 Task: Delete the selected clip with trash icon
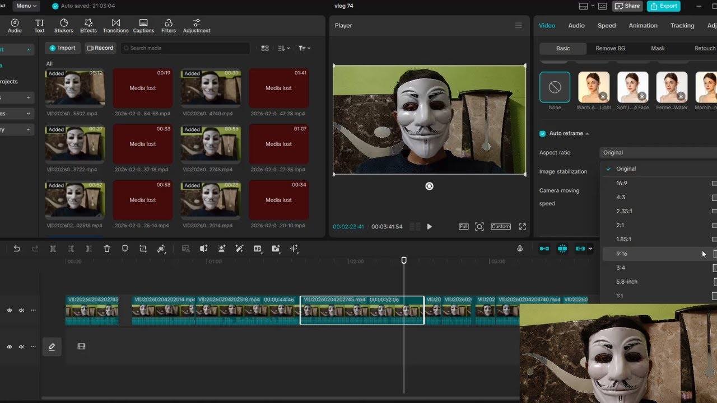coord(107,249)
